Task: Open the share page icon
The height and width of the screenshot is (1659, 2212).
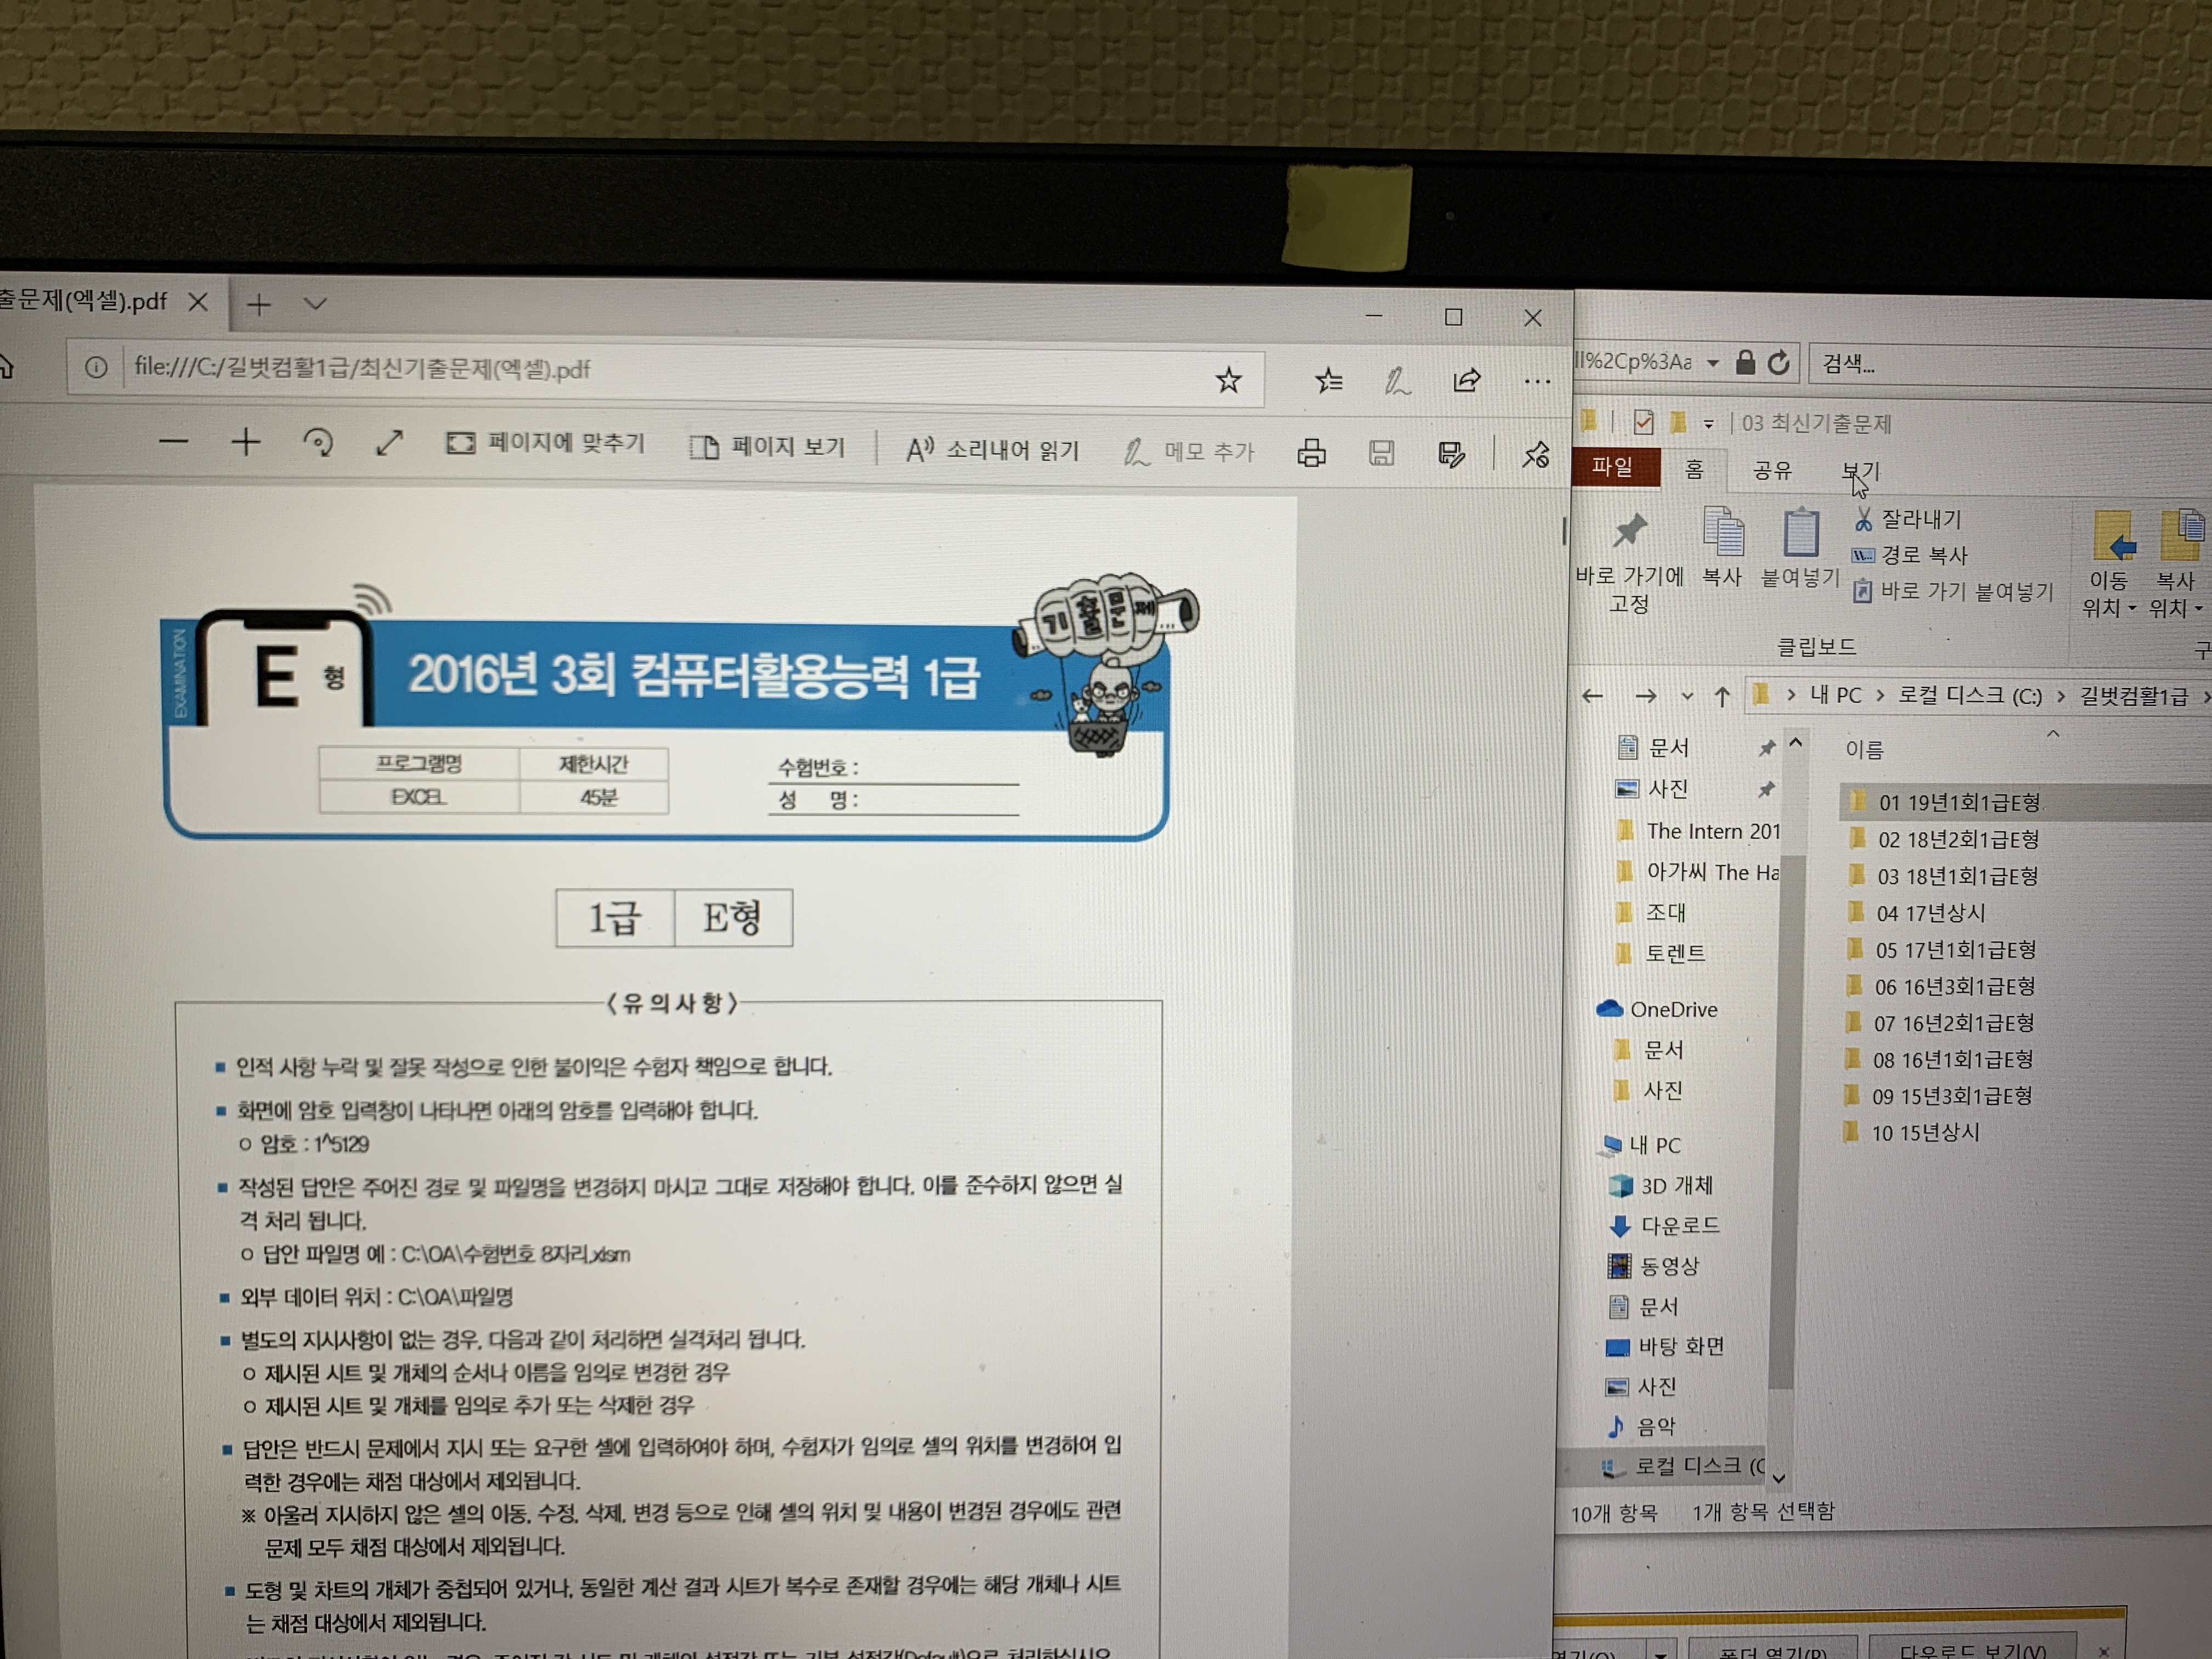Action: click(1466, 381)
